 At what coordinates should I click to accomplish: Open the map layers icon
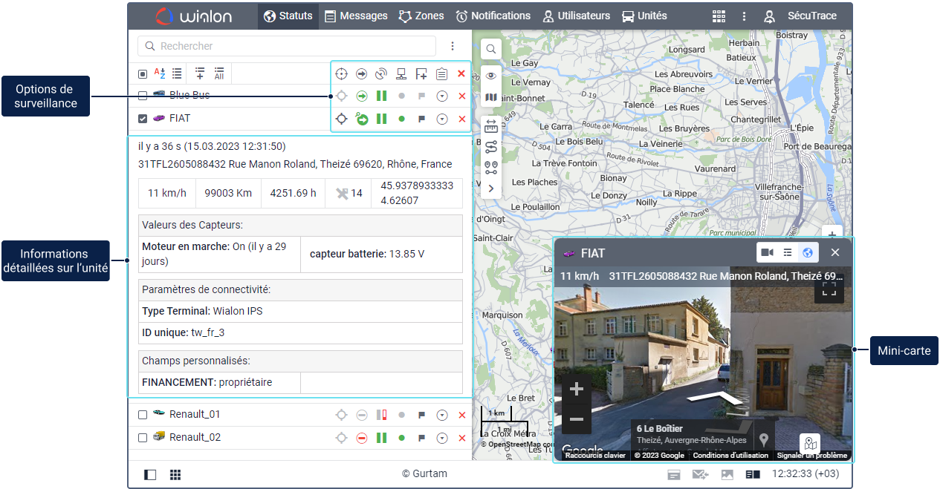[491, 97]
